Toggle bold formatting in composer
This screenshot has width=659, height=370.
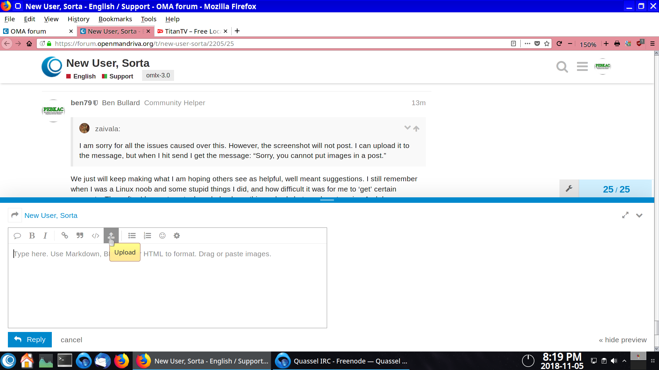tap(32, 236)
